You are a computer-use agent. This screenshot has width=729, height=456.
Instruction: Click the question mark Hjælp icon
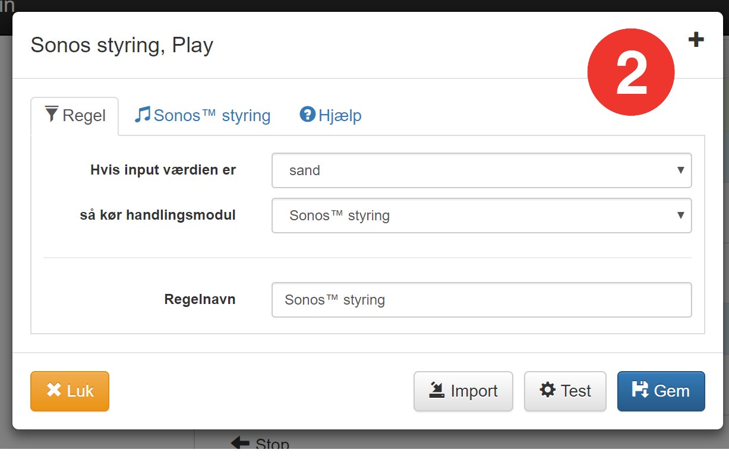(307, 114)
